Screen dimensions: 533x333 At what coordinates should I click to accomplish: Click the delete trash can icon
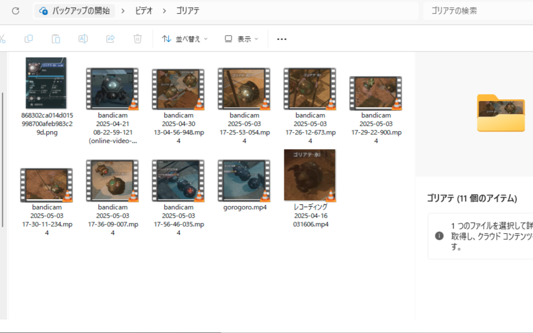coord(137,39)
